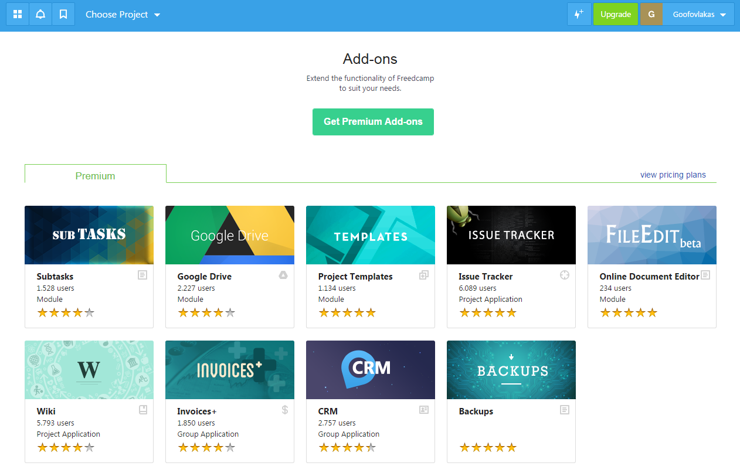Click the CRM contact card icon
Viewport: 740px width, 466px height.
(x=424, y=410)
